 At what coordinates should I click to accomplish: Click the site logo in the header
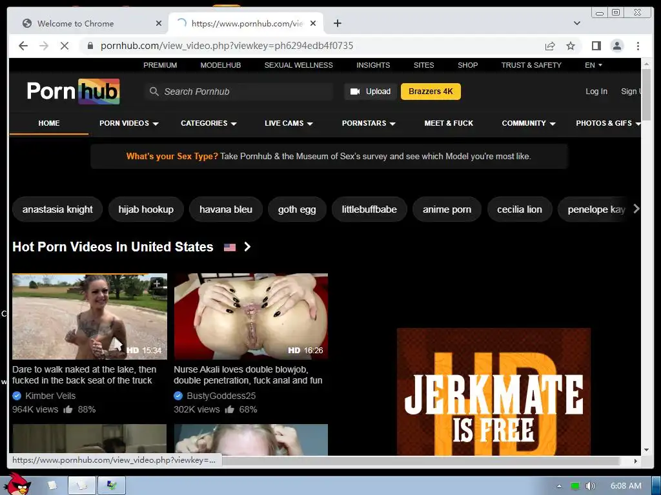(x=74, y=92)
